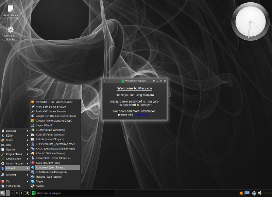The width and height of the screenshot is (272, 197).
Task: Click the volume speaker icon in tray
Action: 260,193
